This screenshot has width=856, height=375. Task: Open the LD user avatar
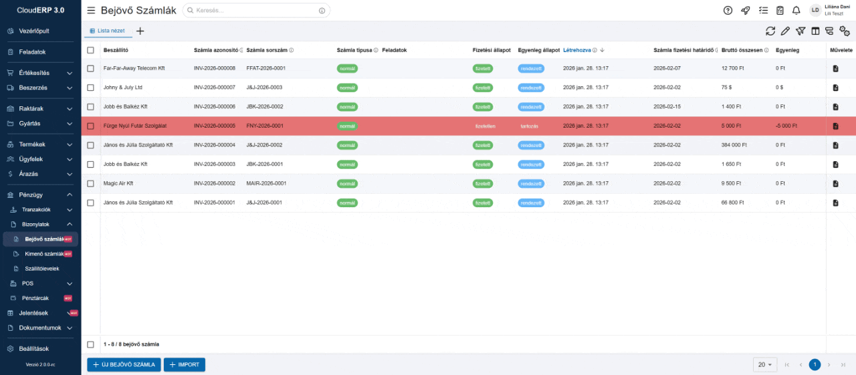tap(815, 10)
